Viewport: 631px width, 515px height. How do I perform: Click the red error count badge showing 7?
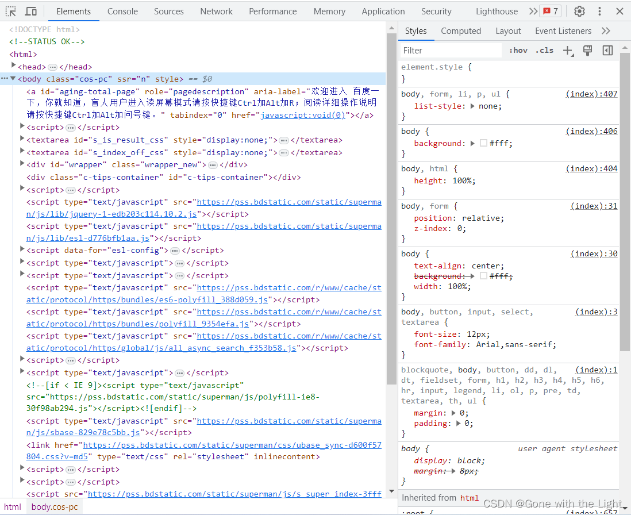click(x=551, y=11)
